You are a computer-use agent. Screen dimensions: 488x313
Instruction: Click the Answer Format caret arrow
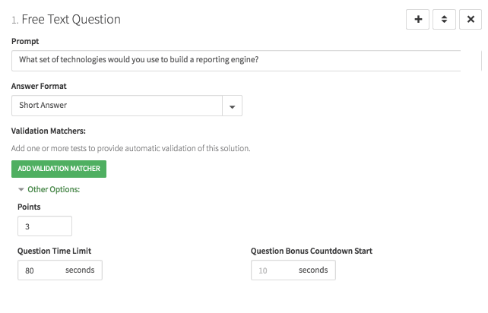232,106
